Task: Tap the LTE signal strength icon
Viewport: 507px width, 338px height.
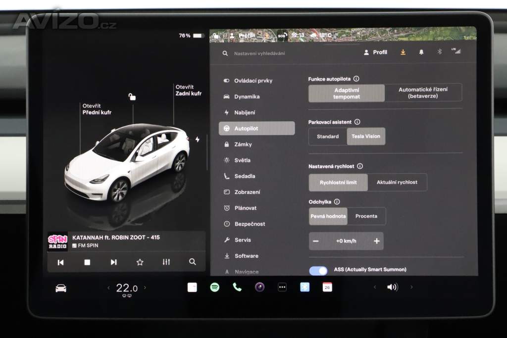Action: pyautogui.click(x=456, y=51)
